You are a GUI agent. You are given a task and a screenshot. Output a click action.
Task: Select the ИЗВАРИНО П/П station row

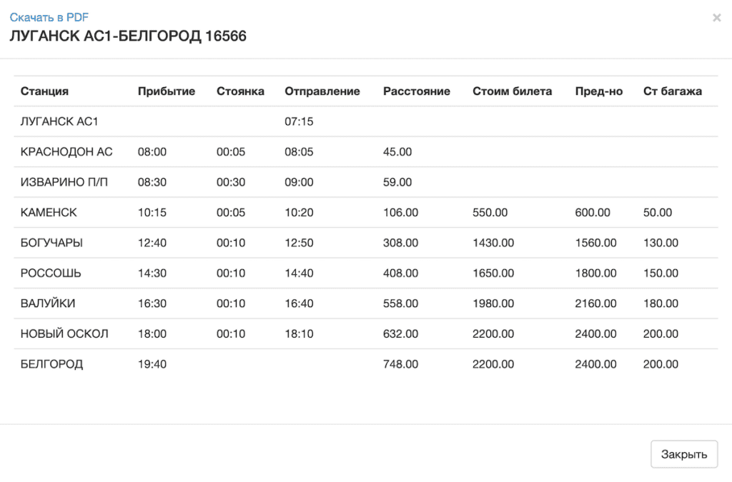point(64,182)
